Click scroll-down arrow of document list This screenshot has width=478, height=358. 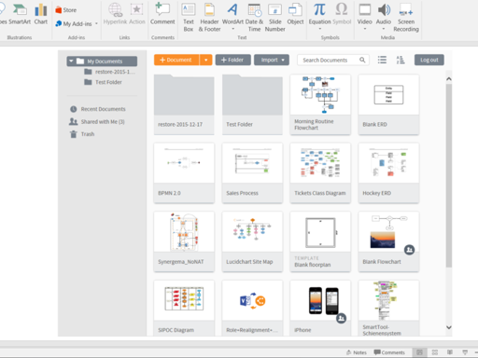point(449,327)
